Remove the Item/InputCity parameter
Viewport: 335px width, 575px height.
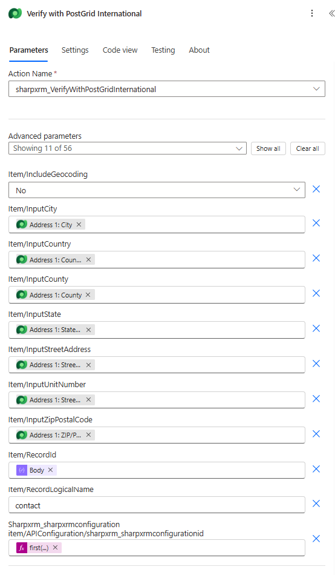pos(316,224)
